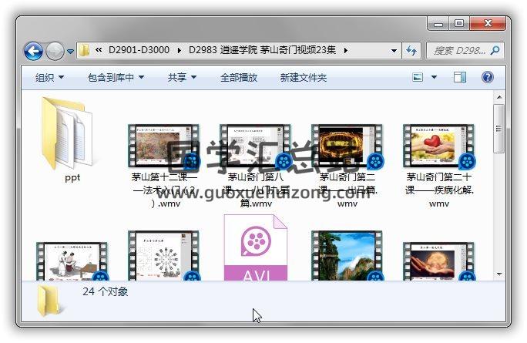The height and width of the screenshot is (343, 527).
Task: Select the ppt folder label
Action: (72, 177)
